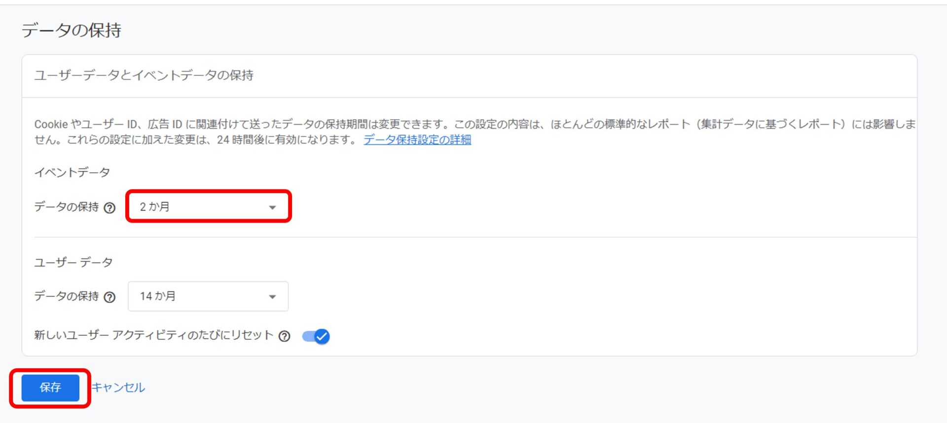Click the キャンセル link
The height and width of the screenshot is (423, 947).
(x=118, y=388)
